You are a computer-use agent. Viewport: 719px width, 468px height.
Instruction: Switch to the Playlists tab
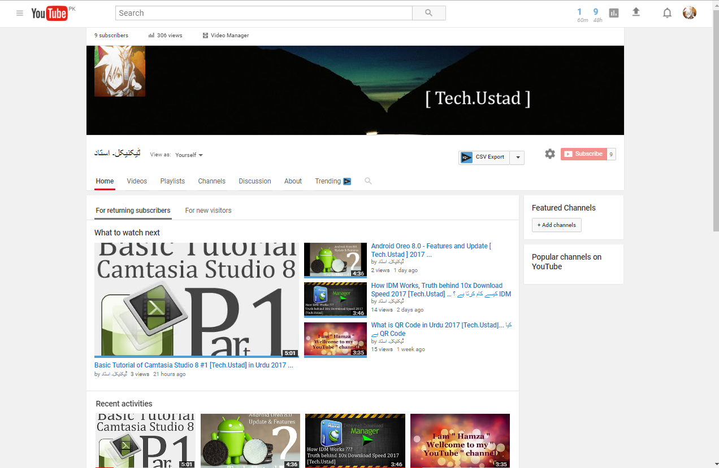[x=172, y=181]
